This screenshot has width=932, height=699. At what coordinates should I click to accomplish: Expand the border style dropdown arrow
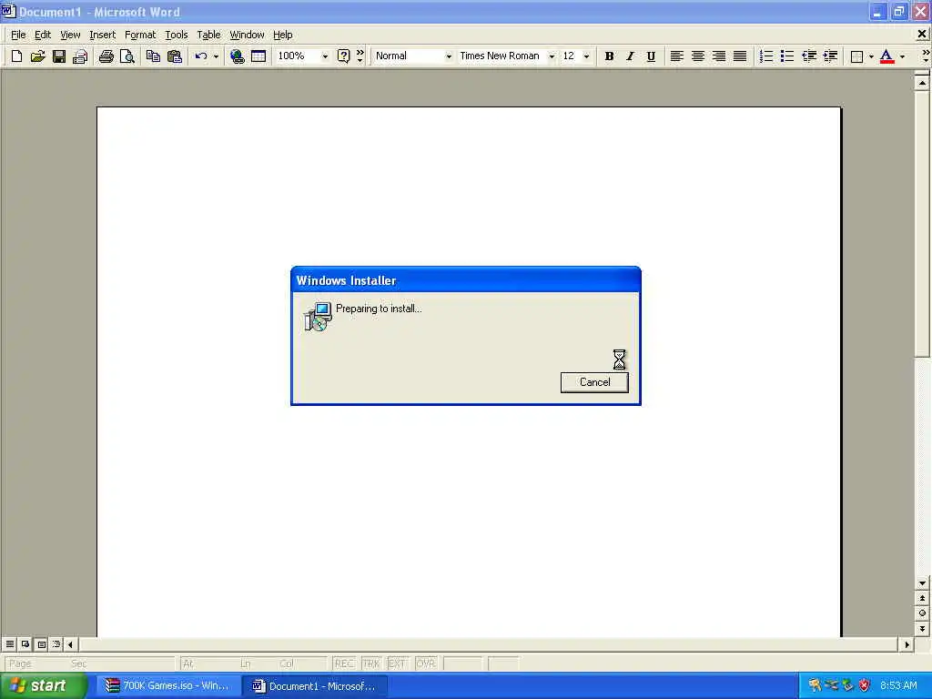(x=871, y=56)
